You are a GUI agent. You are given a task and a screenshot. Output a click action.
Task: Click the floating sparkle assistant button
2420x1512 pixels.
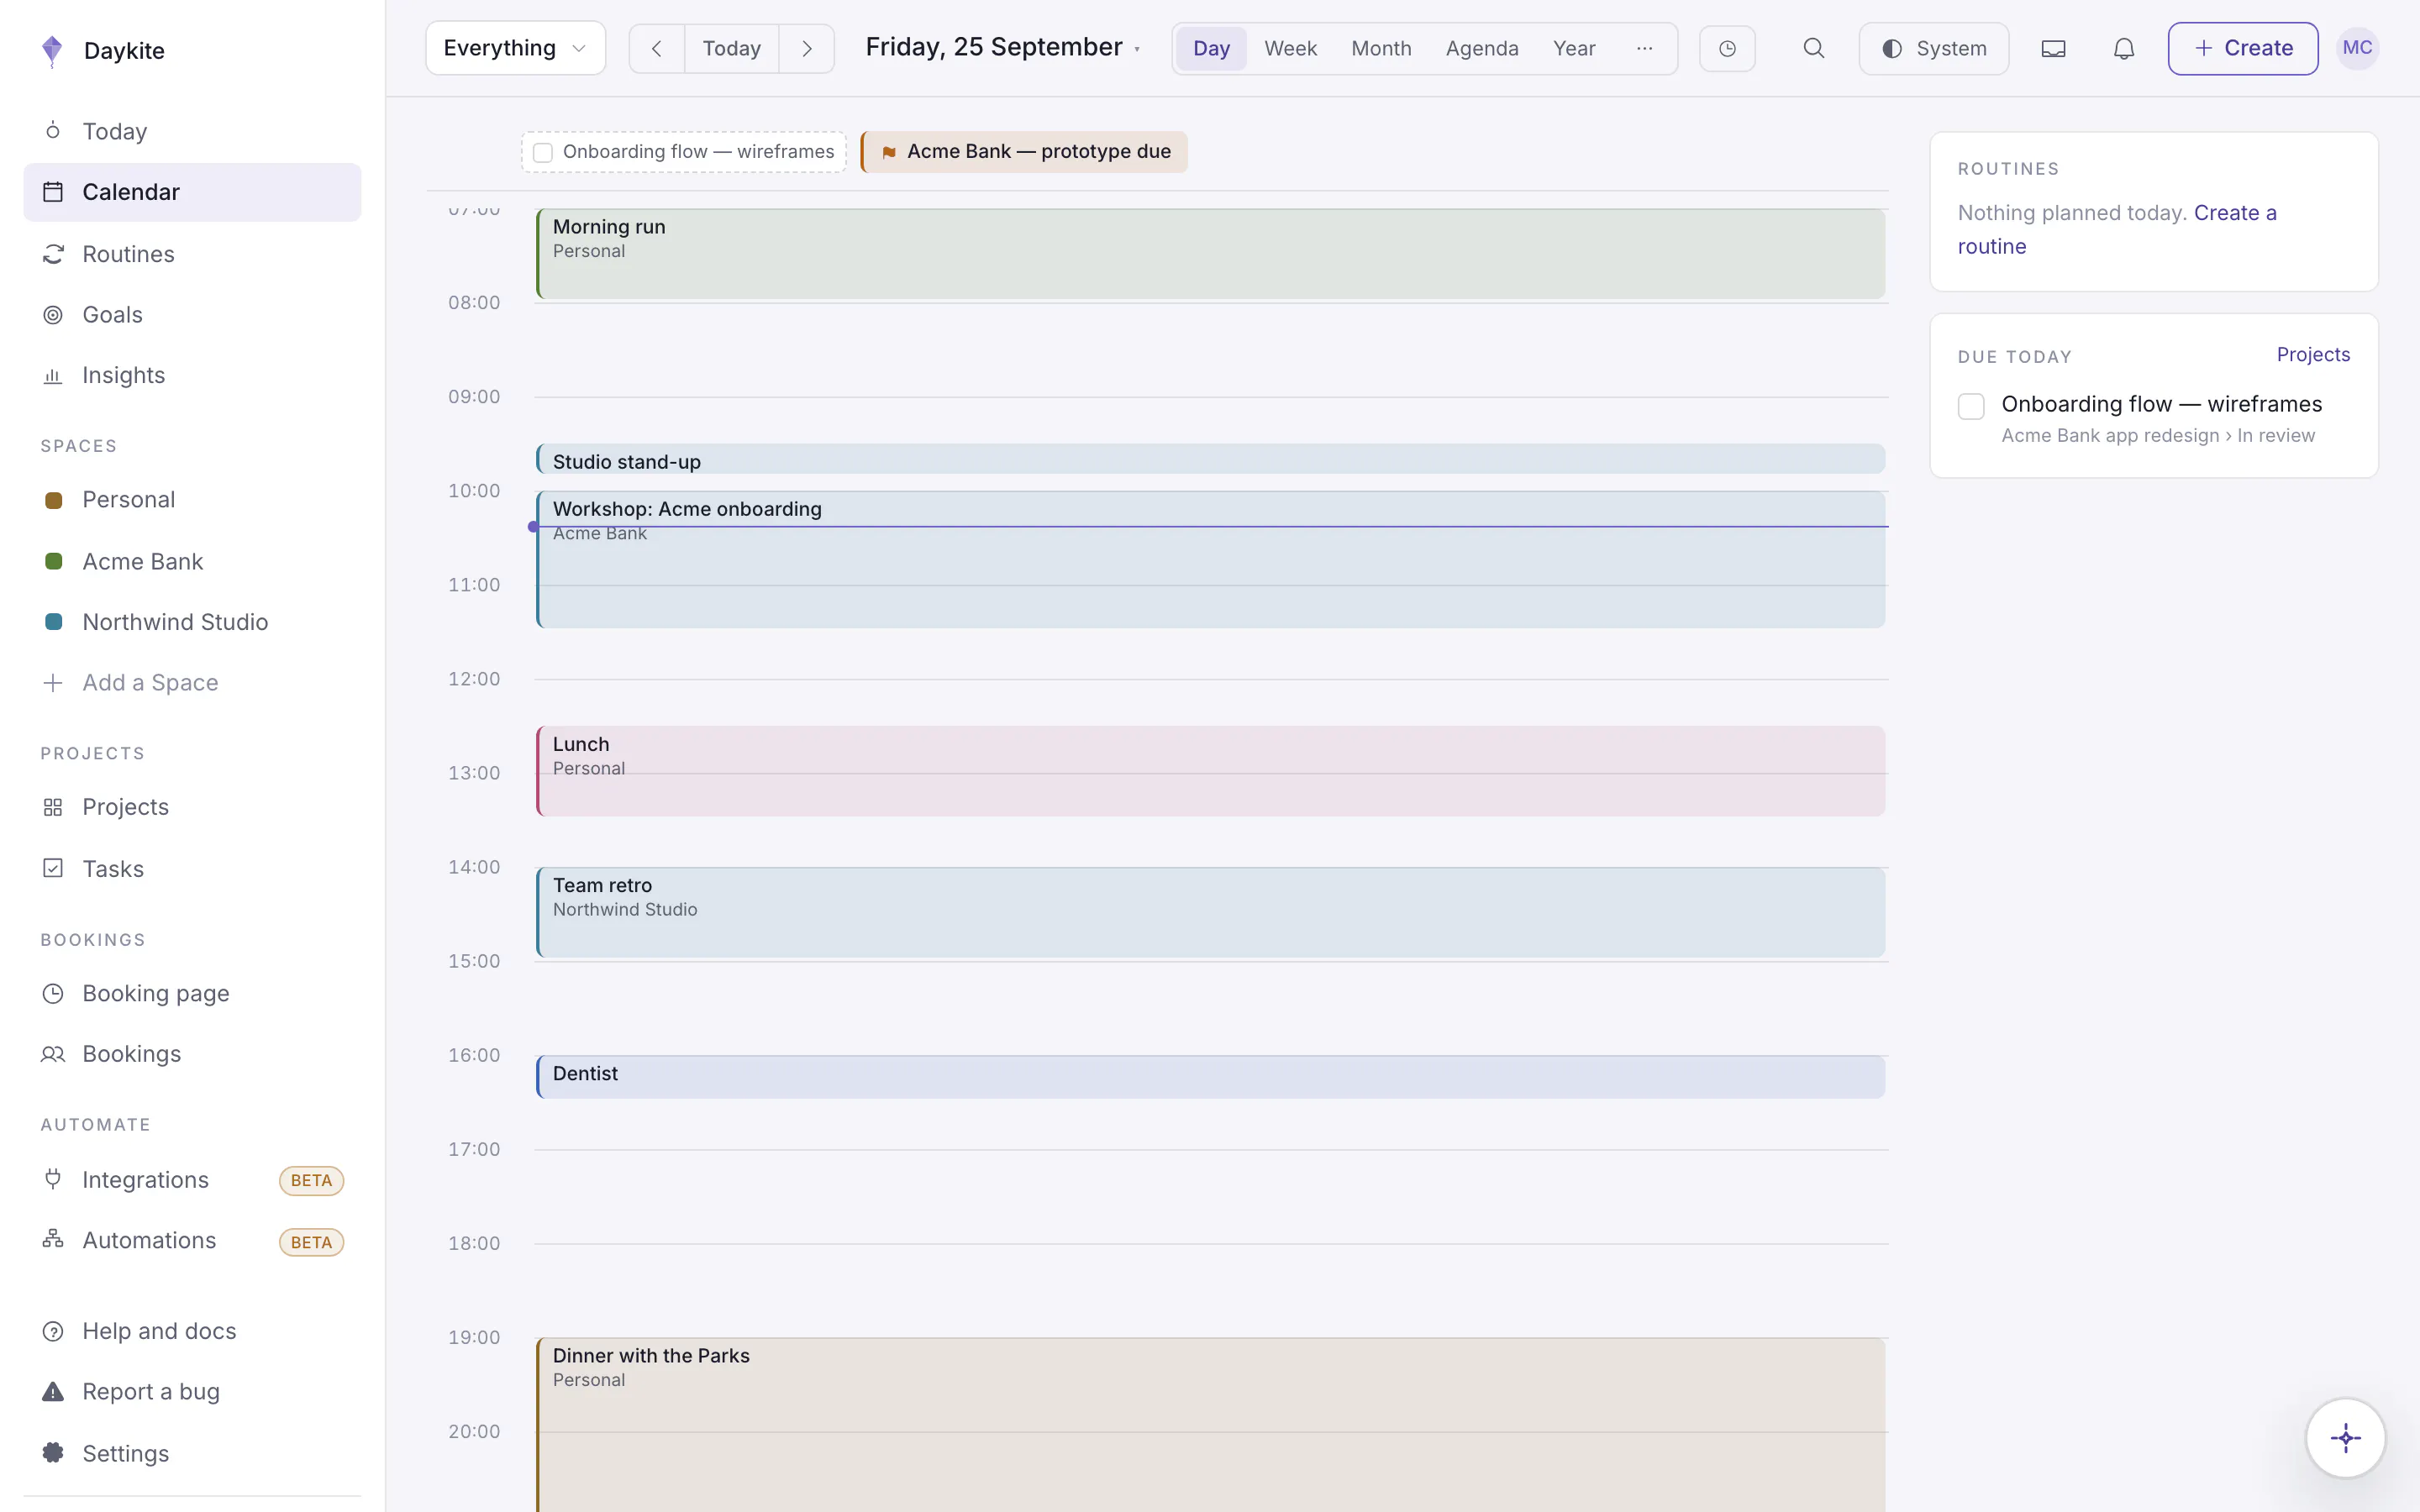[x=2345, y=1438]
